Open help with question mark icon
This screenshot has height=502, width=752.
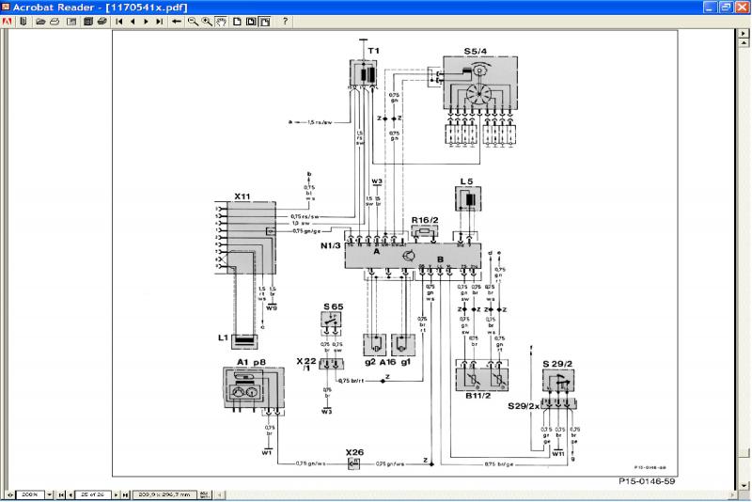285,22
